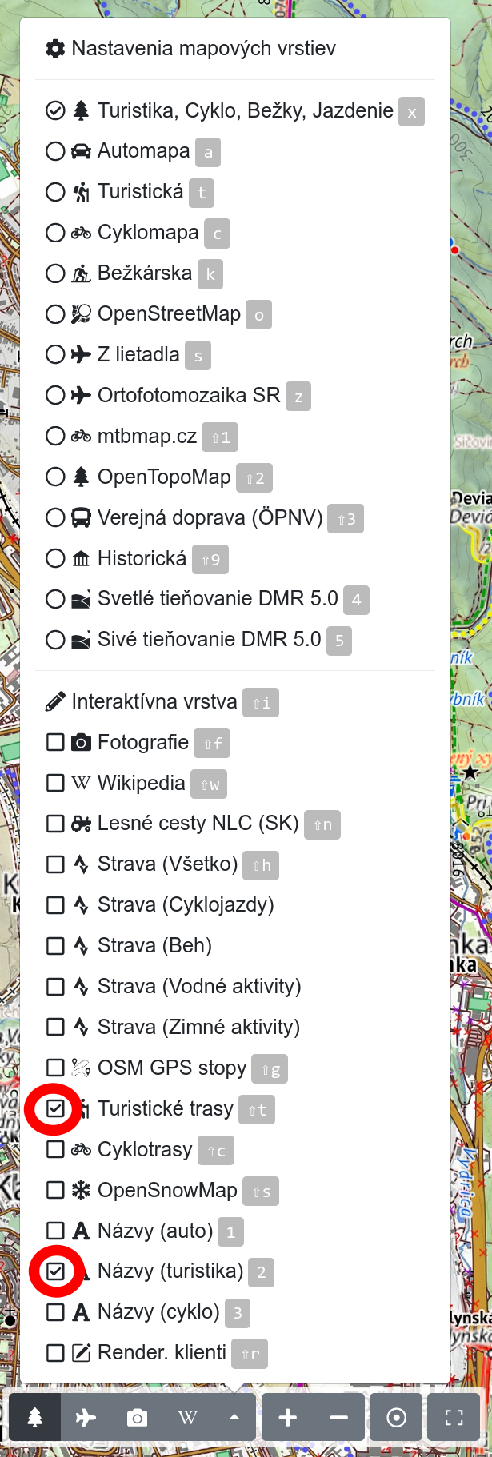This screenshot has height=1457, width=492.
Task: Switch to the Cyklomapa base layer
Action: [x=54, y=233]
